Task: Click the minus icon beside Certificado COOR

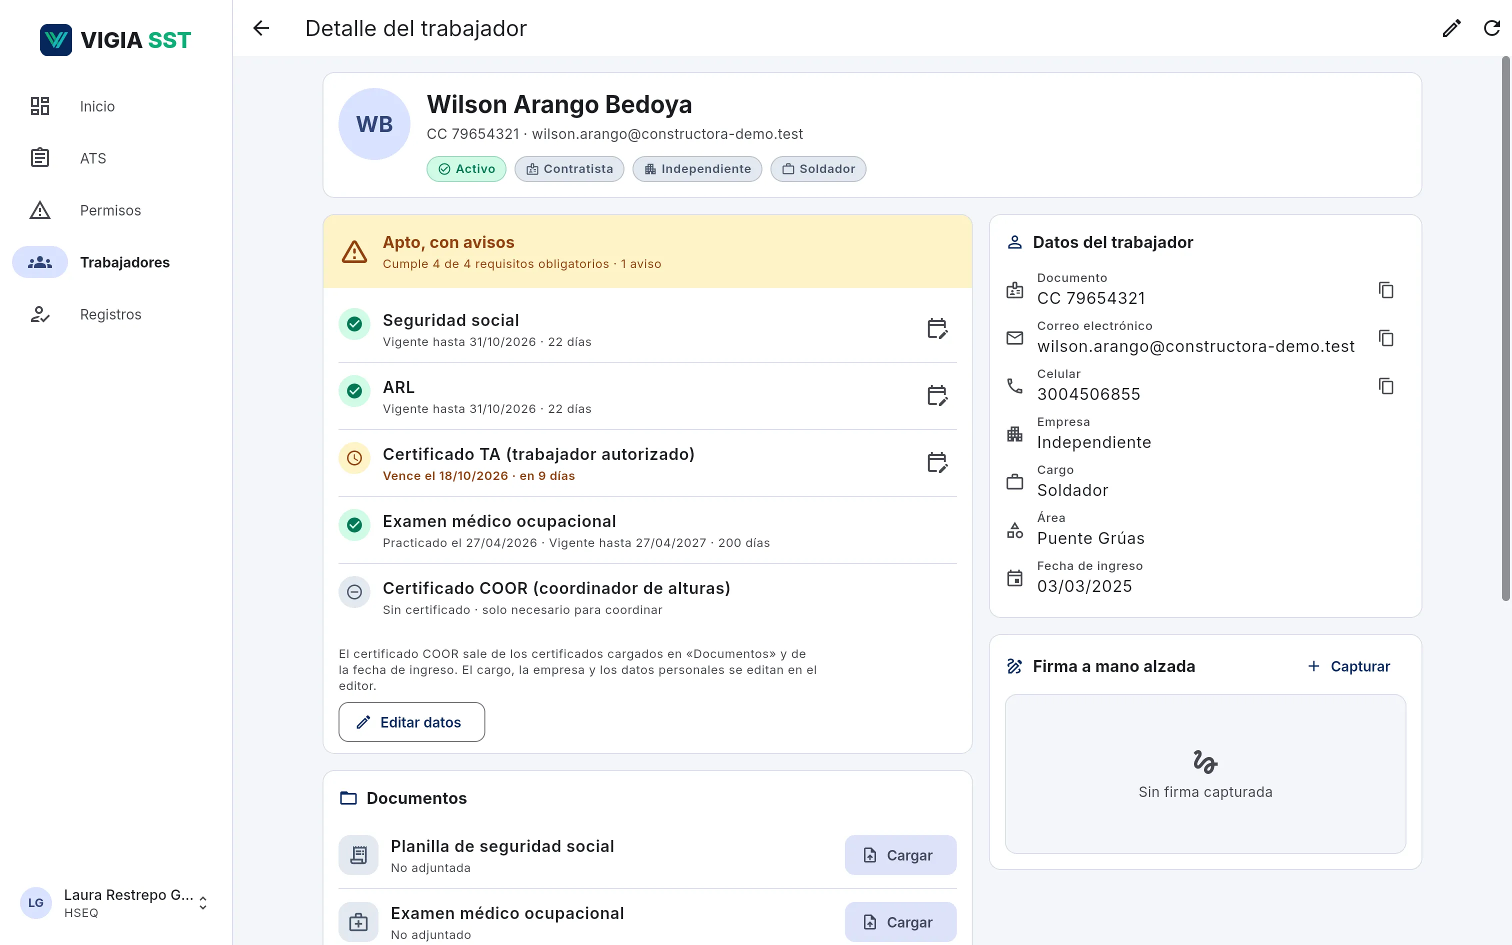Action: pos(354,592)
